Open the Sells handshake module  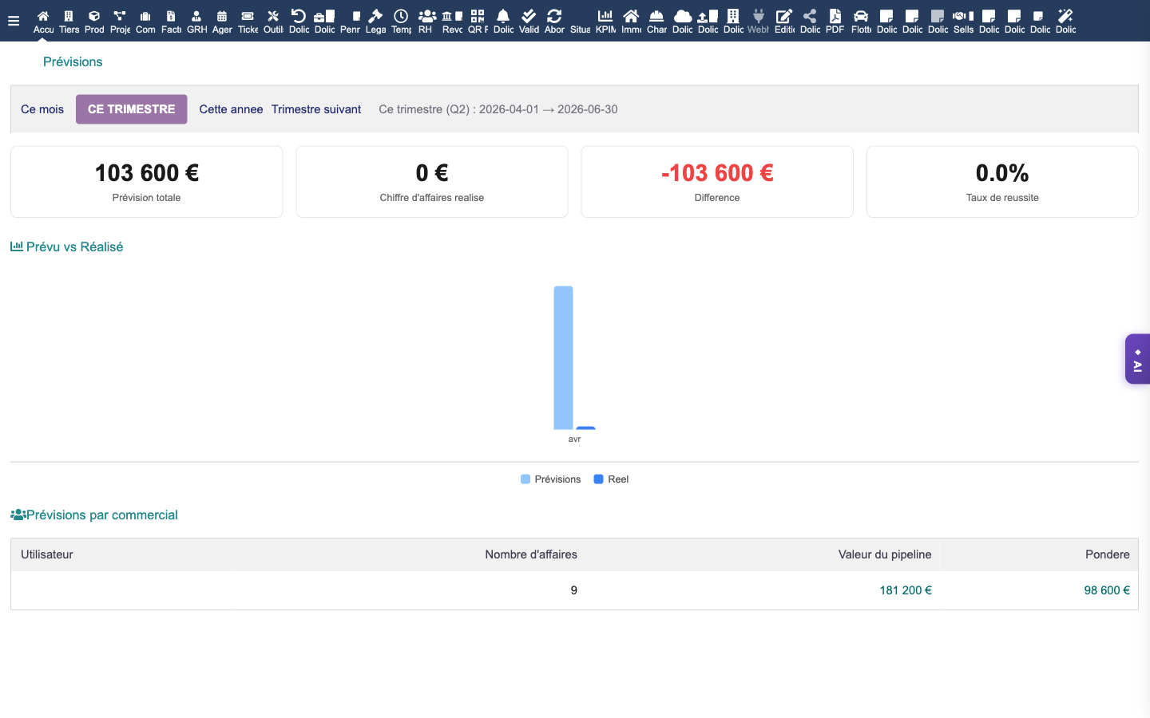pyautogui.click(x=963, y=22)
